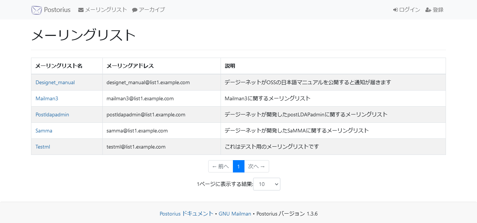The image size is (477, 223).
Task: Open the Postorius ドキュメント footer link
Action: pos(186,214)
